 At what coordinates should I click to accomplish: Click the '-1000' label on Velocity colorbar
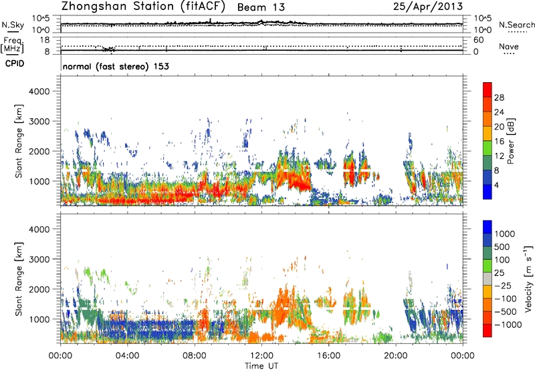coord(508,325)
